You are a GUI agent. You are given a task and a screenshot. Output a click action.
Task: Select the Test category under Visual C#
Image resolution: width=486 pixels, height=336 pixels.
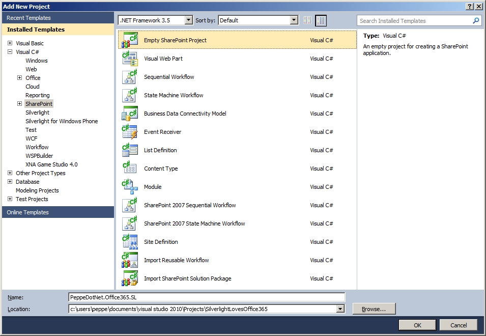point(31,130)
